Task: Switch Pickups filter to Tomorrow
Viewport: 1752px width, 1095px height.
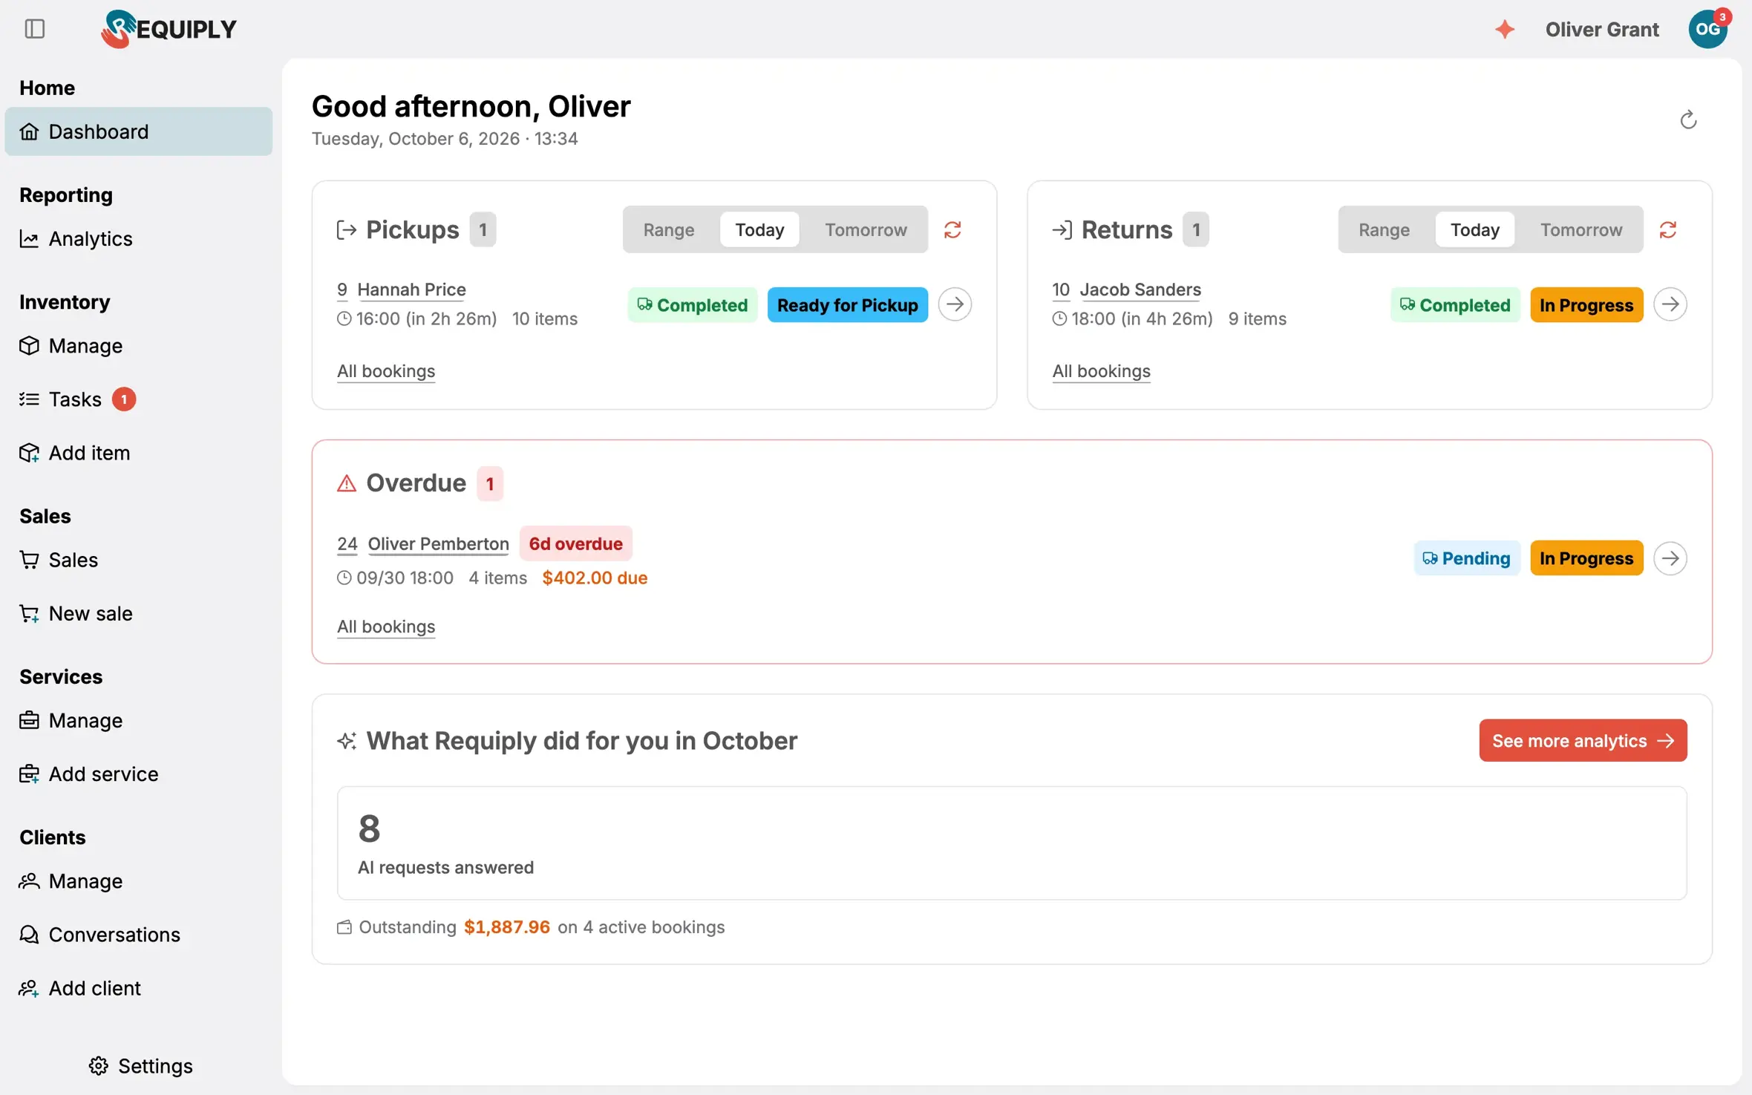Action: click(865, 229)
